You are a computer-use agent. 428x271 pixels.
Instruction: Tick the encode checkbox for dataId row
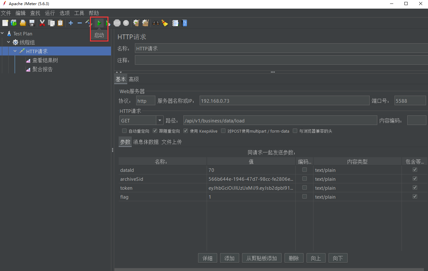tap(305, 170)
